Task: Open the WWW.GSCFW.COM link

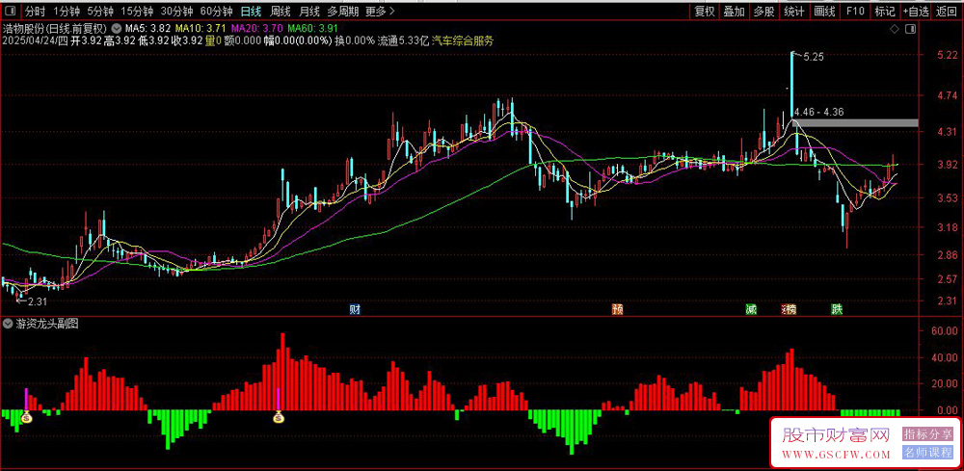Action: point(836,455)
